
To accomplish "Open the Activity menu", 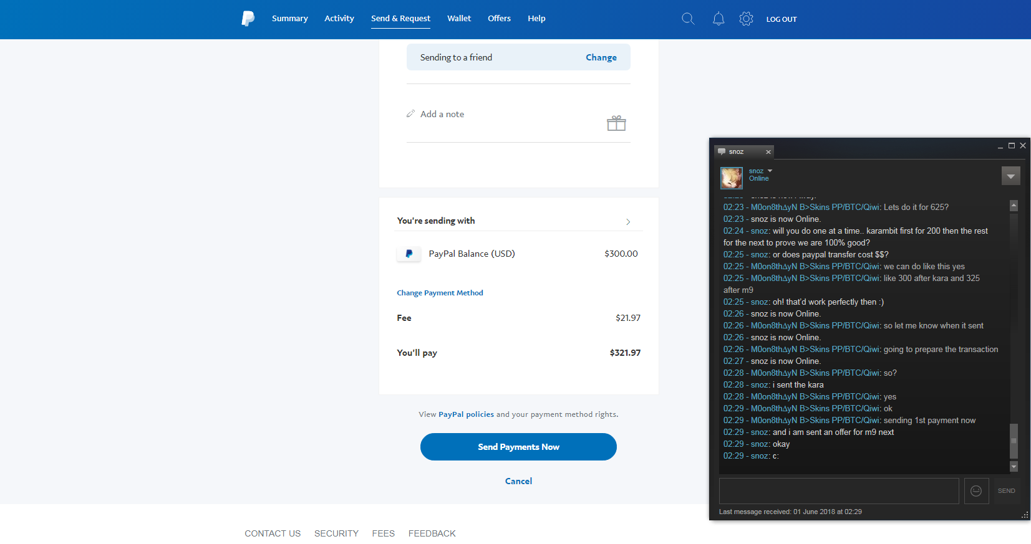I will tap(339, 19).
